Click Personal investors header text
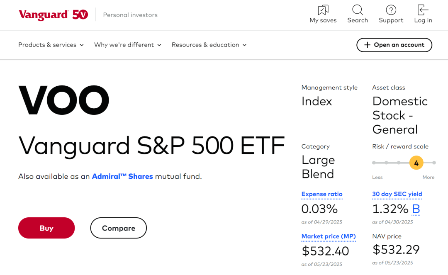Viewport: 448px width, 275px height. click(130, 15)
